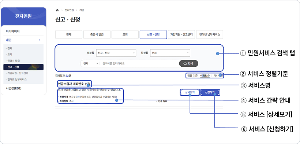The image size is (300, 144).
Task: Open 개인 breadcrumb link
Action: click(82, 10)
